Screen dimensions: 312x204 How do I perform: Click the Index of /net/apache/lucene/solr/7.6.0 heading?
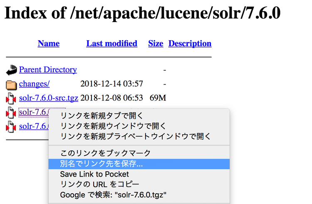tap(142, 13)
